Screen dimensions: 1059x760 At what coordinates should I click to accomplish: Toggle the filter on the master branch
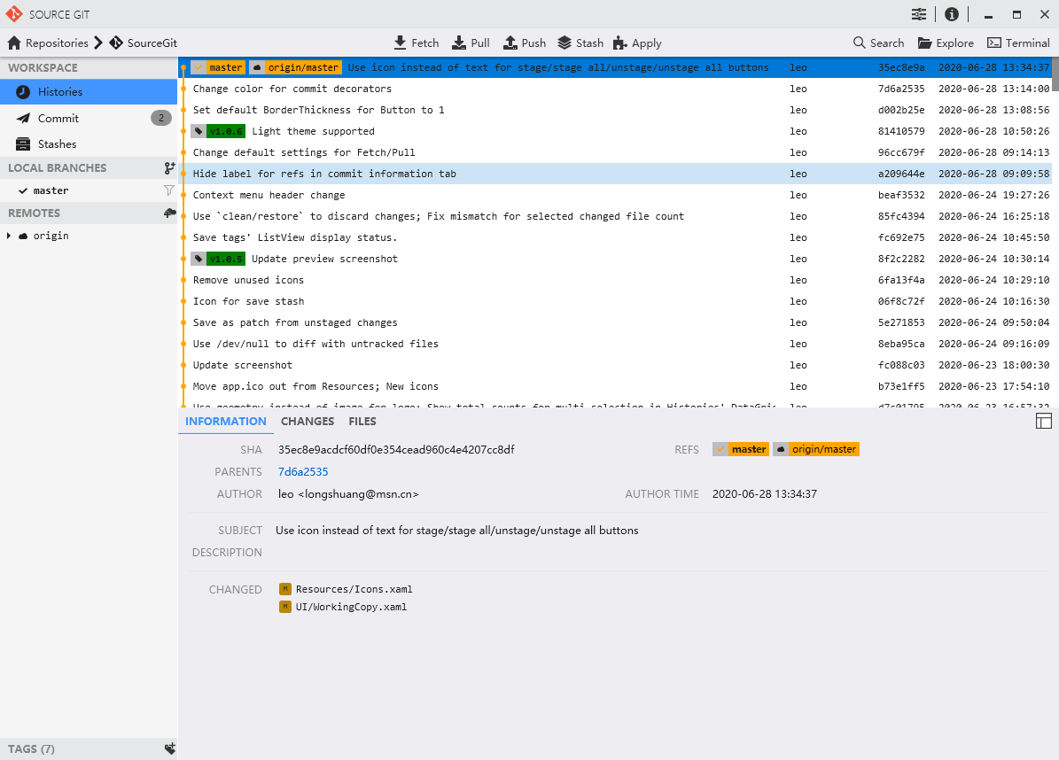pos(168,190)
